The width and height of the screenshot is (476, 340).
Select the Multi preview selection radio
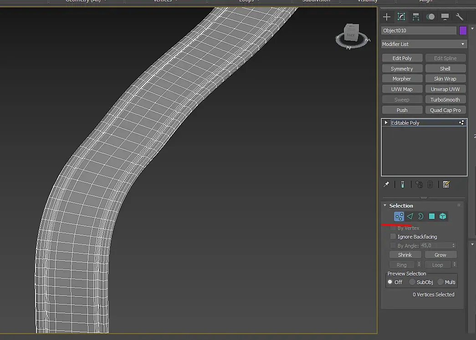coord(440,282)
